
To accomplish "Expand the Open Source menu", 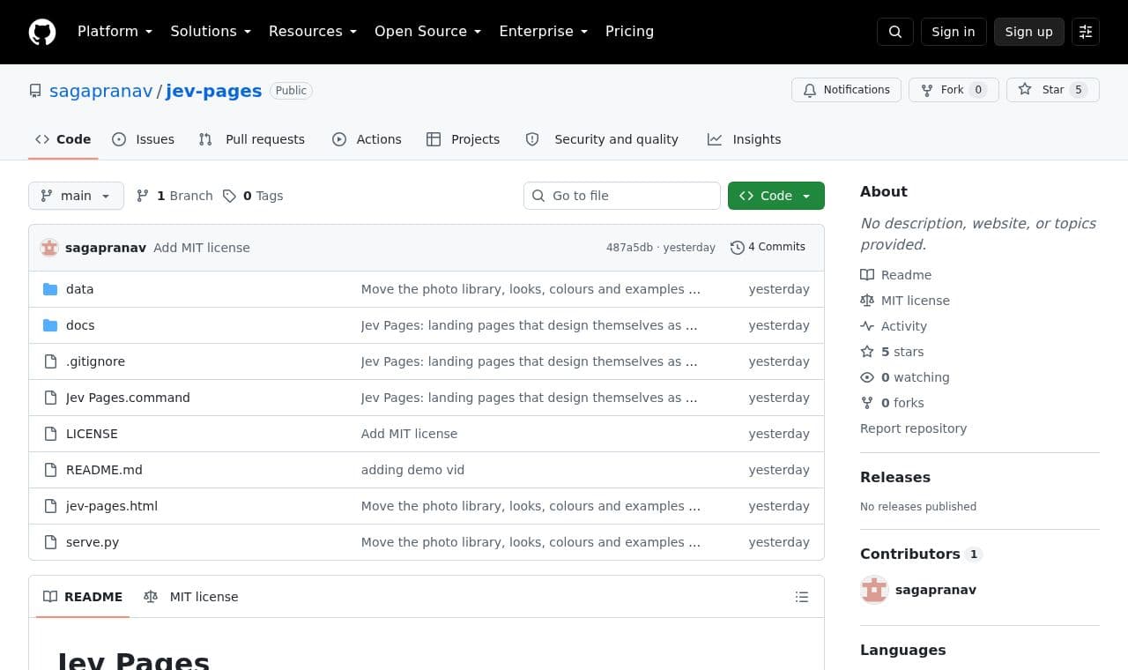I will pyautogui.click(x=428, y=32).
